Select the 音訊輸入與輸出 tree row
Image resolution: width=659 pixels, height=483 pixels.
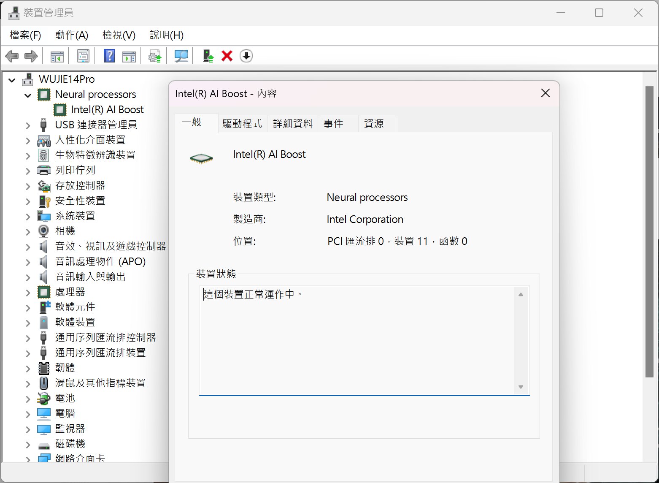pyautogui.click(x=90, y=277)
